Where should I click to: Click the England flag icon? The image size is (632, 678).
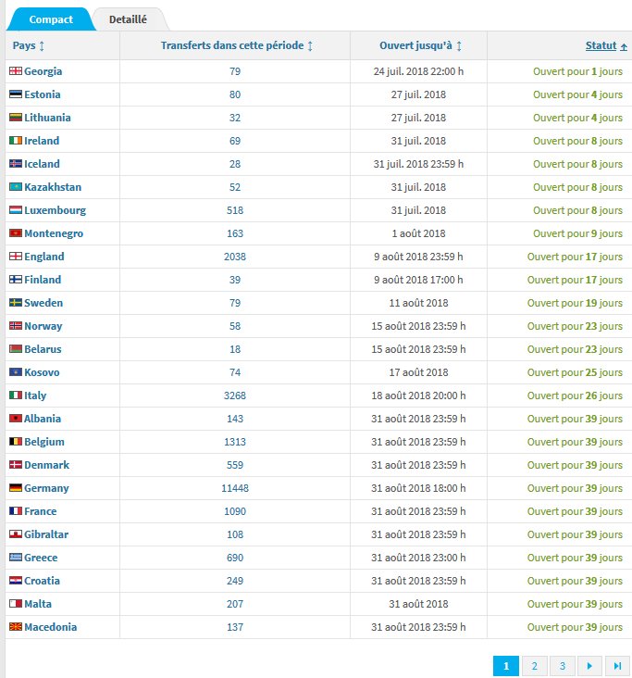(x=16, y=257)
